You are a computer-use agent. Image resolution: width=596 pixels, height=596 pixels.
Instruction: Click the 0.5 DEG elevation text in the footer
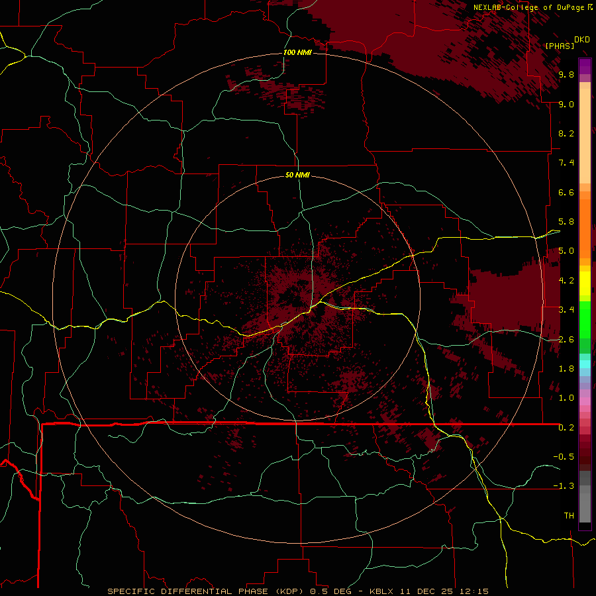(332, 591)
